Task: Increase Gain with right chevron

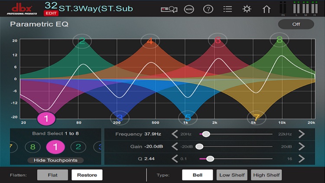Action: (302, 147)
